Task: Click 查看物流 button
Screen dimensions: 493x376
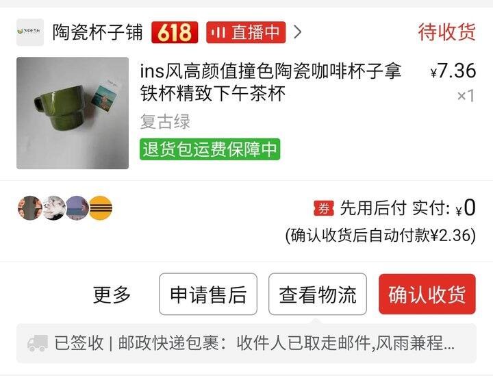Action: [x=318, y=294]
